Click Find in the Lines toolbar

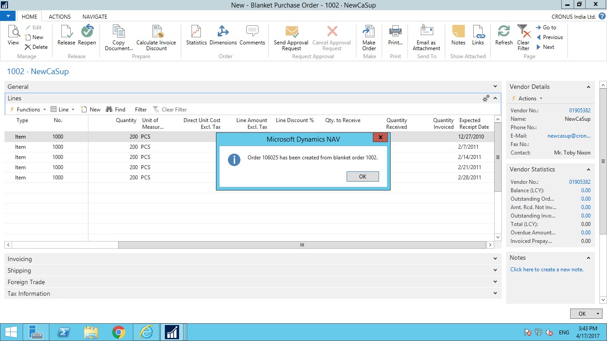click(116, 110)
